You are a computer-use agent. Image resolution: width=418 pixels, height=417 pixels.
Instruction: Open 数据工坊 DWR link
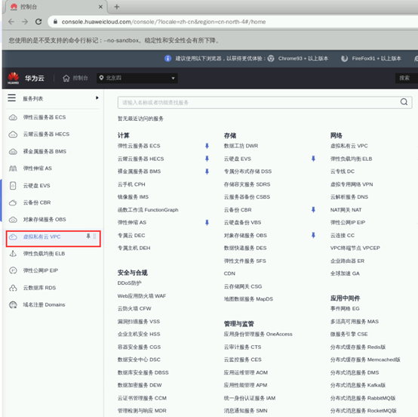coord(241,146)
